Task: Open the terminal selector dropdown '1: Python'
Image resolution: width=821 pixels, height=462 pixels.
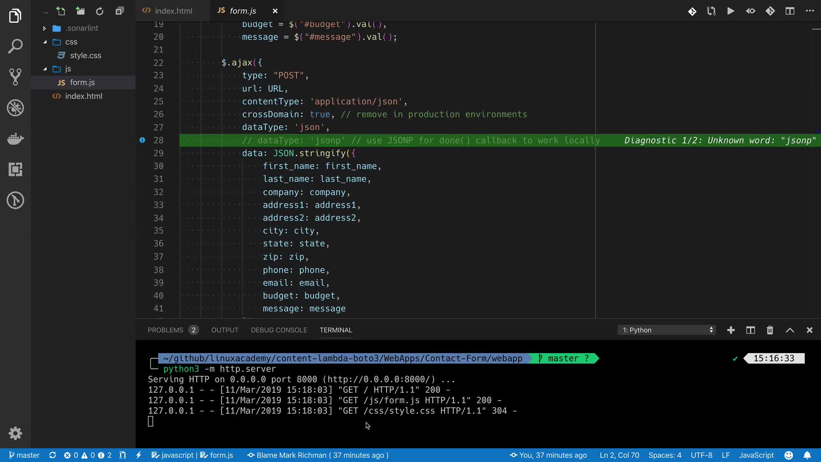Action: pos(667,330)
